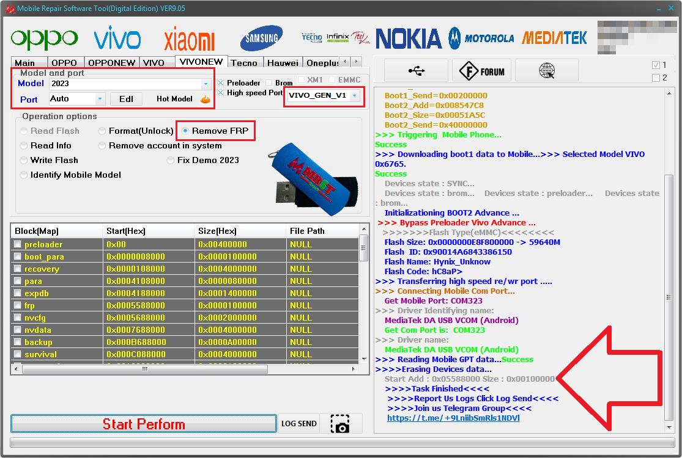This screenshot has width=682, height=458.
Task: Click log panel scroll up arrow
Action: click(x=669, y=93)
